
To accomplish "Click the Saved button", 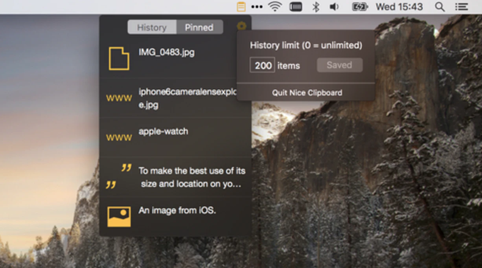I will point(340,65).
